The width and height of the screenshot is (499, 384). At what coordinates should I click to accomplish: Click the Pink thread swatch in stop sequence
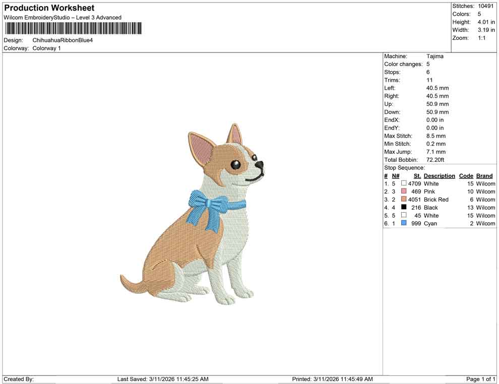[404, 191]
